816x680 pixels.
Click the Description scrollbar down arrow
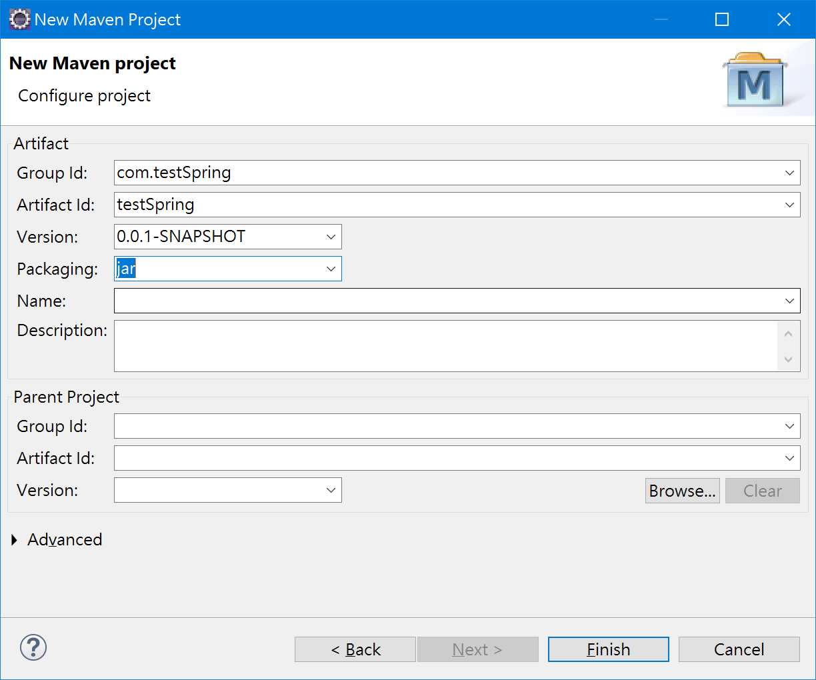point(788,360)
